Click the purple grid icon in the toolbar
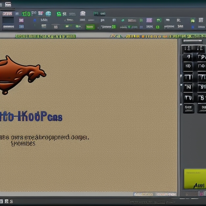206x206 pixels. coord(149,20)
